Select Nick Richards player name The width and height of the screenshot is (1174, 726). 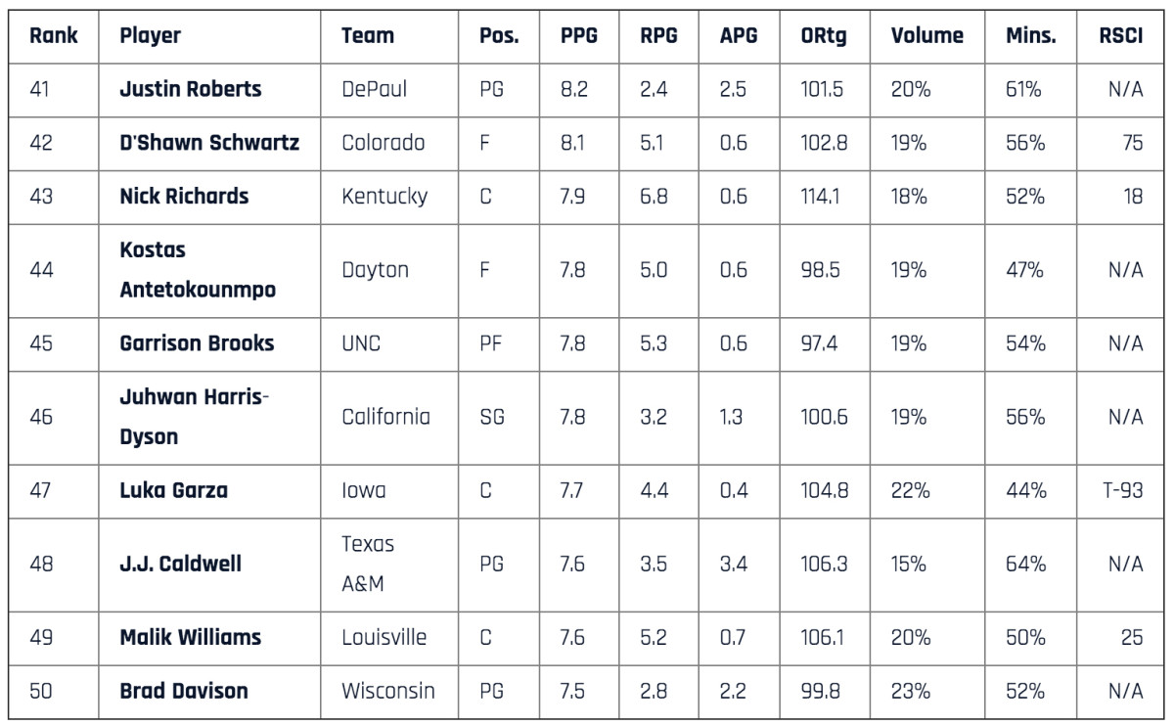[184, 196]
